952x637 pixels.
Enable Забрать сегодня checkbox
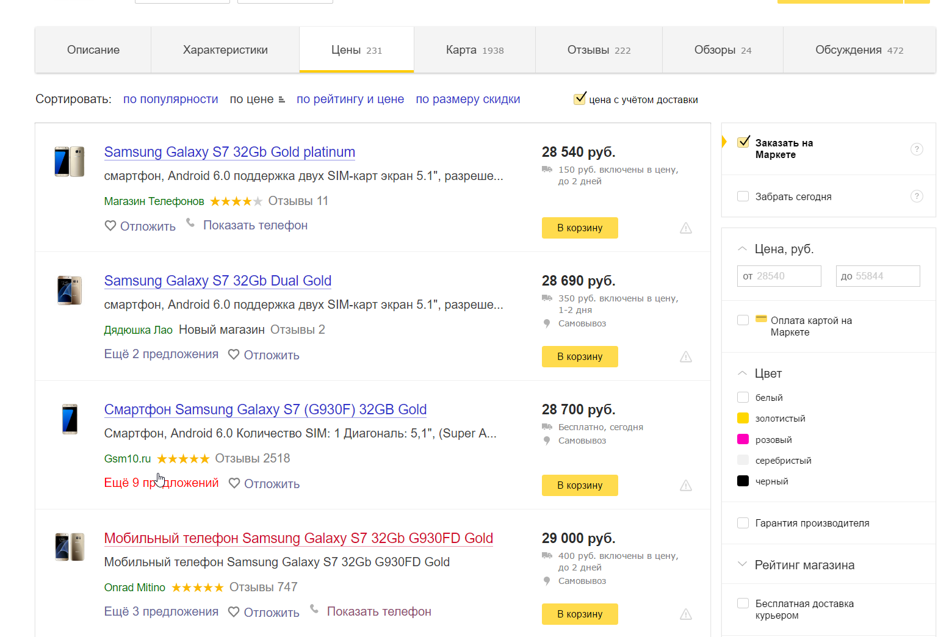click(743, 196)
